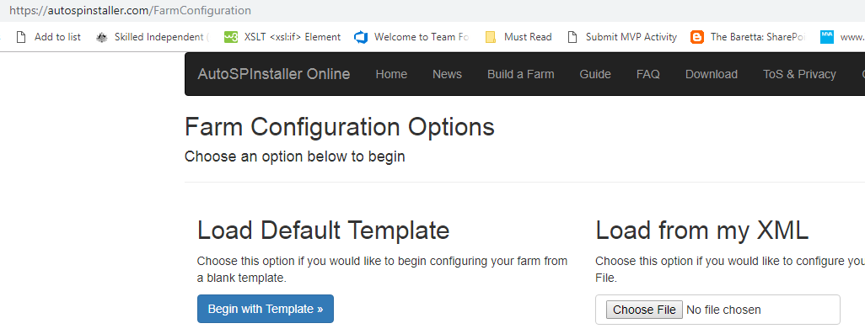Click the XSLT xsl:if Element w3 icon
The width and height of the screenshot is (865, 334).
[x=231, y=37]
